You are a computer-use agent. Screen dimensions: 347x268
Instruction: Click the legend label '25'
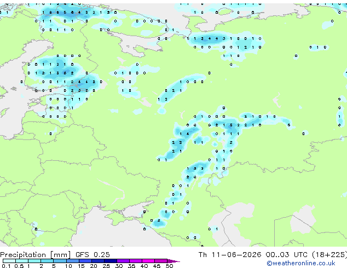click(x=106, y=266)
